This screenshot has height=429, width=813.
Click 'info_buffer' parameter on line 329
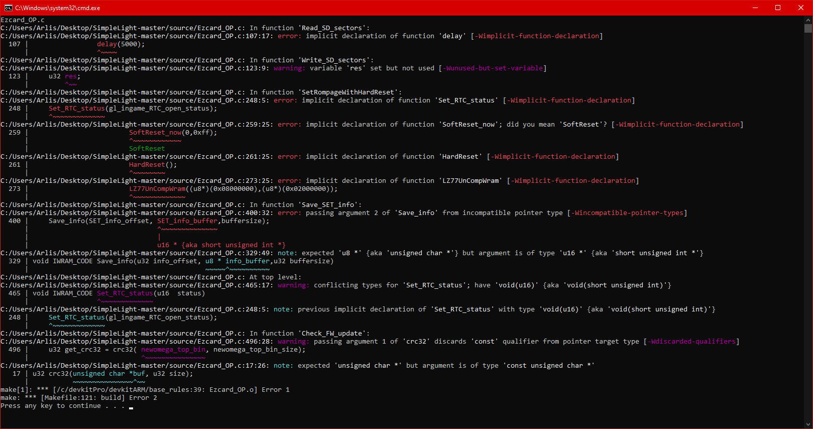click(x=247, y=261)
